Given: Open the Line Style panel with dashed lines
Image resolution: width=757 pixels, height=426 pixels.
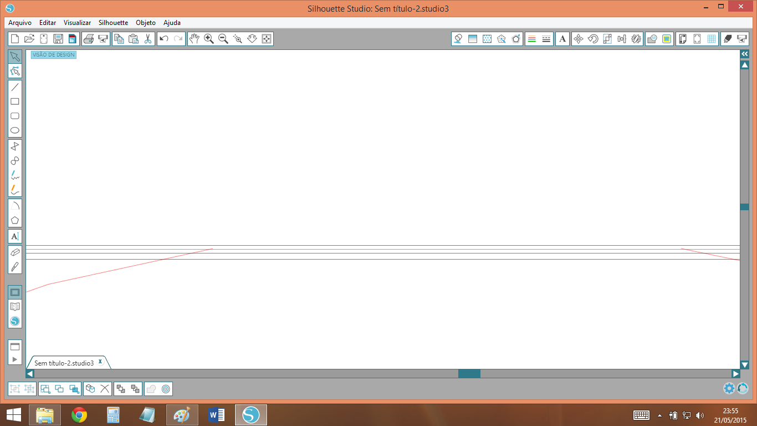Looking at the screenshot, I should [546, 39].
